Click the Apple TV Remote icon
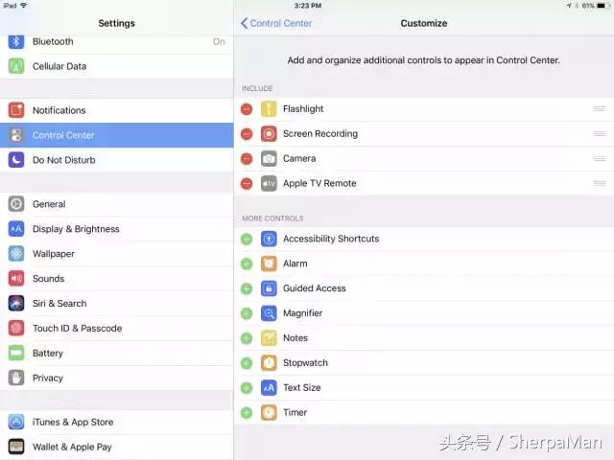Screen dimensions: 614x460 coord(269,183)
